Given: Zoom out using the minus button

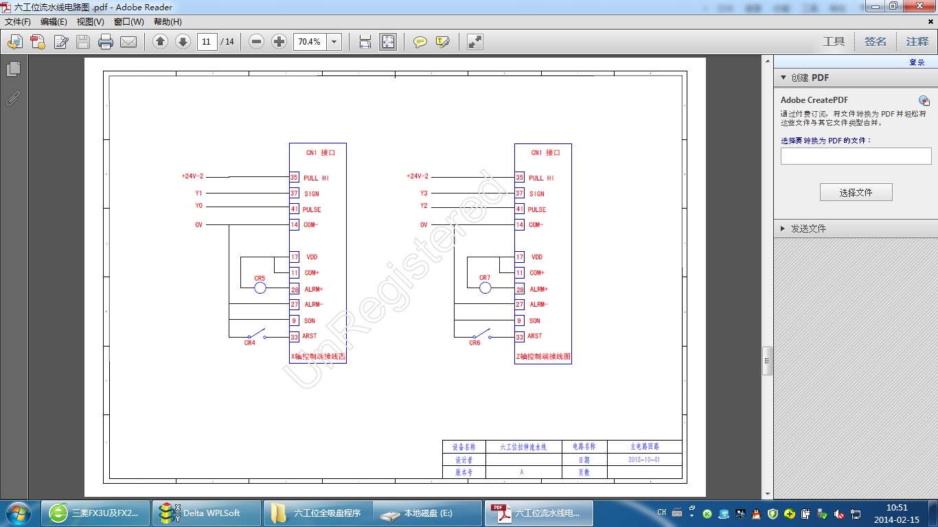Looking at the screenshot, I should pyautogui.click(x=256, y=42).
